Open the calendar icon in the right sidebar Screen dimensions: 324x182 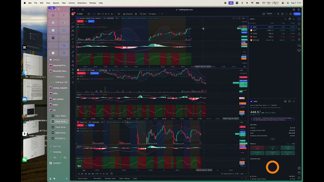click(299, 173)
